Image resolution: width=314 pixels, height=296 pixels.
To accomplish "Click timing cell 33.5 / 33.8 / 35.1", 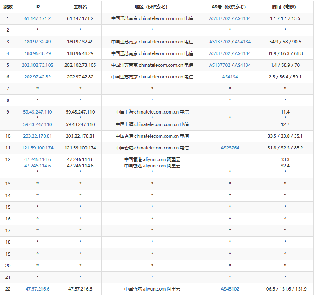I will click(x=285, y=136).
